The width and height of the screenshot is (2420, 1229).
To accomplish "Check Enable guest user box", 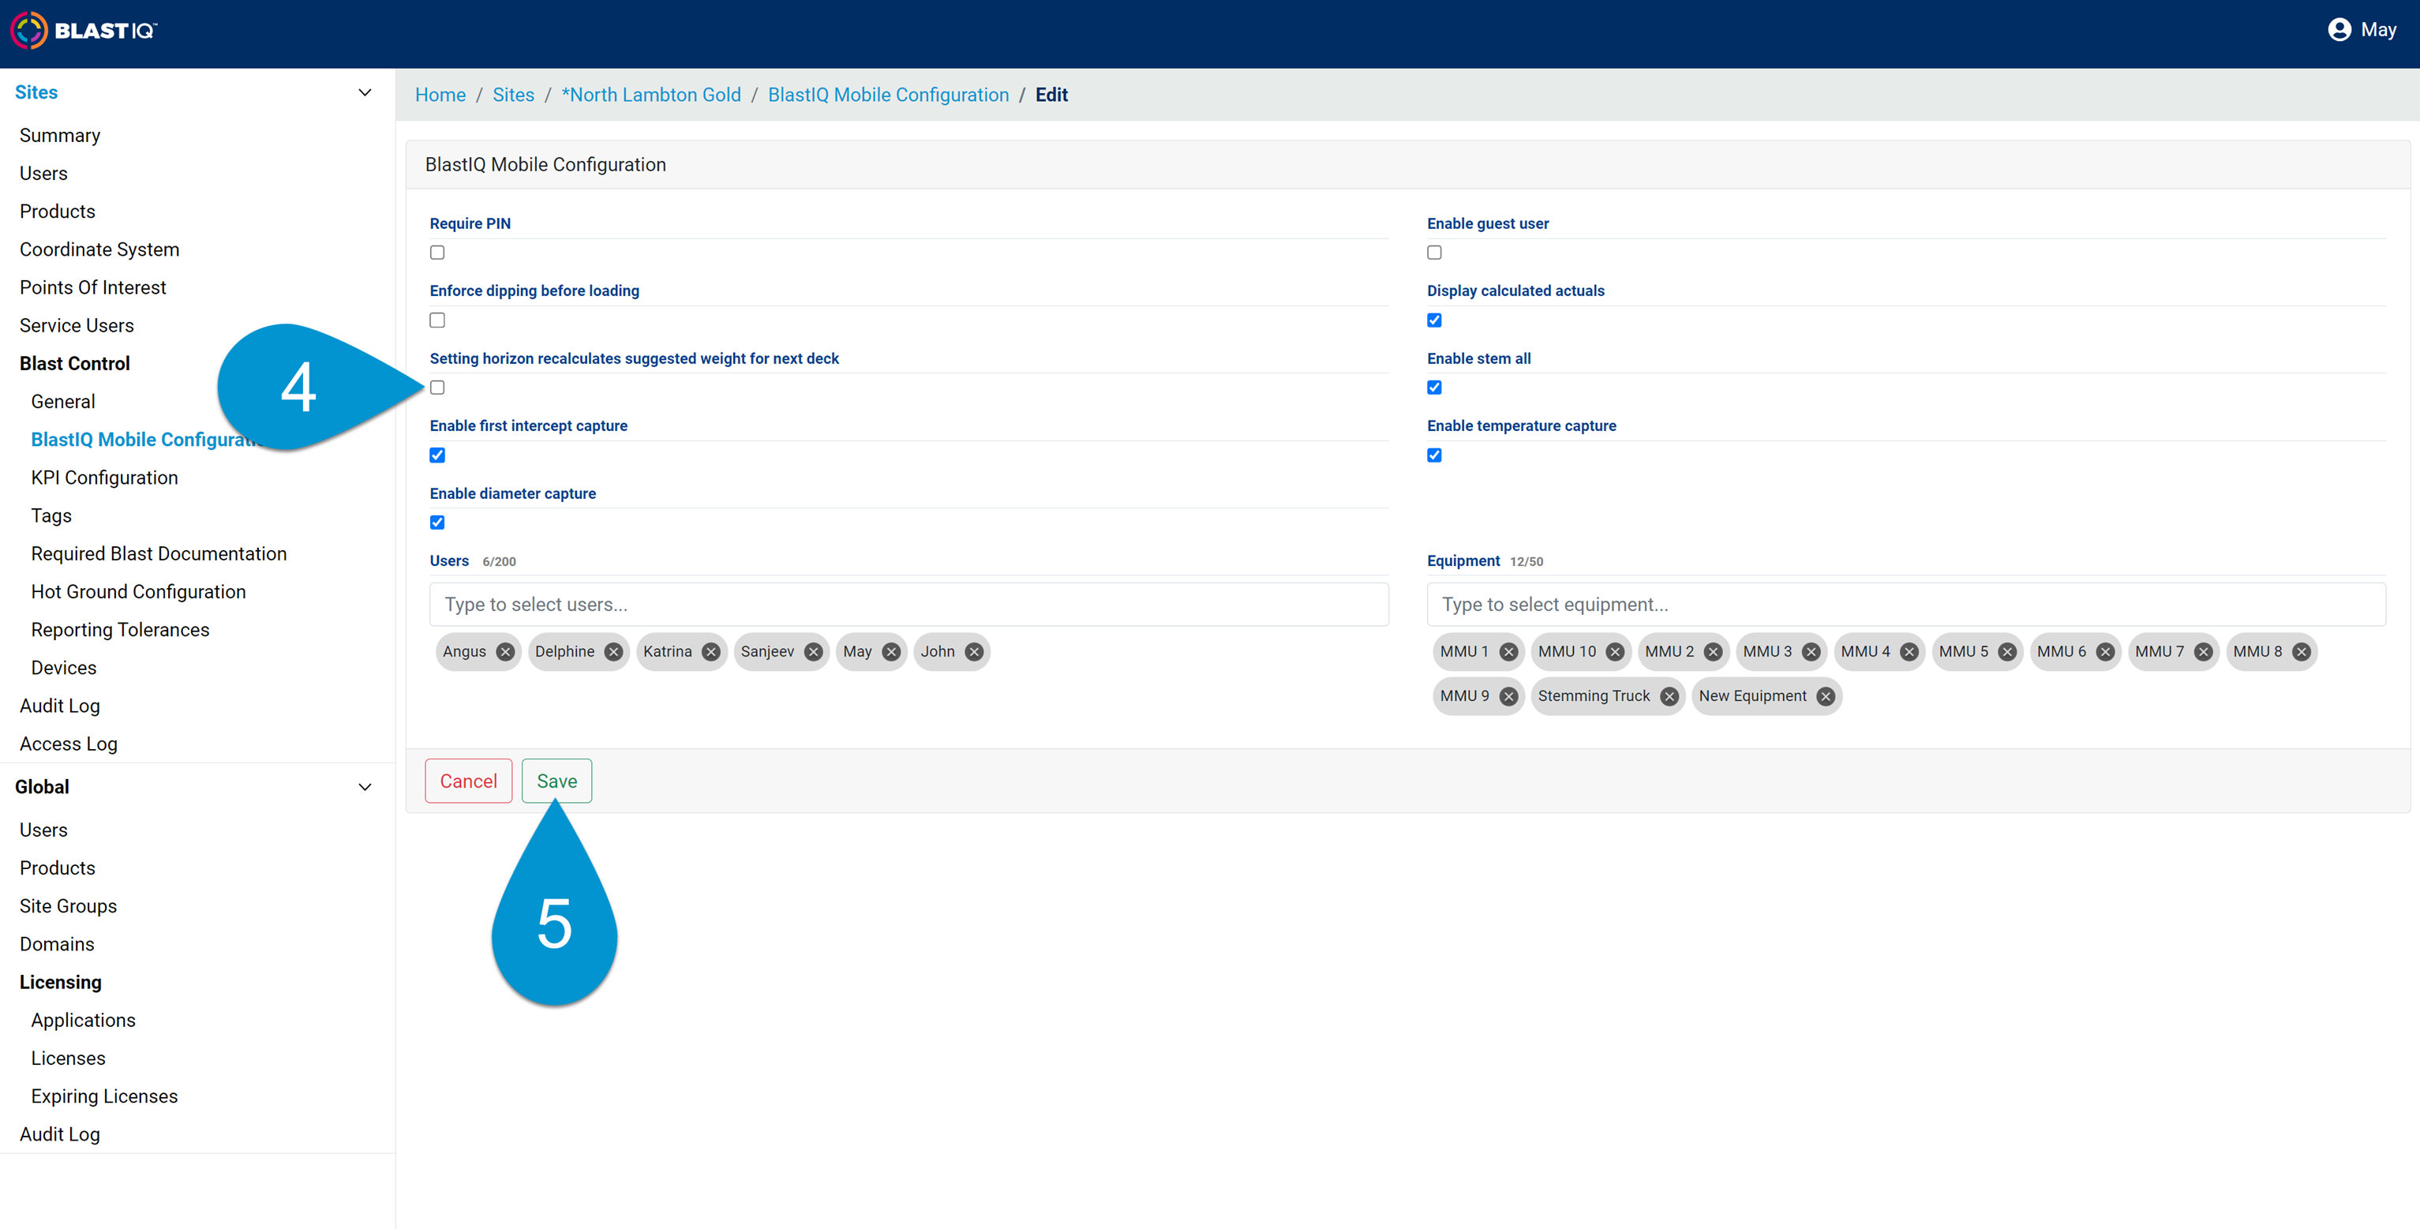I will [1434, 253].
